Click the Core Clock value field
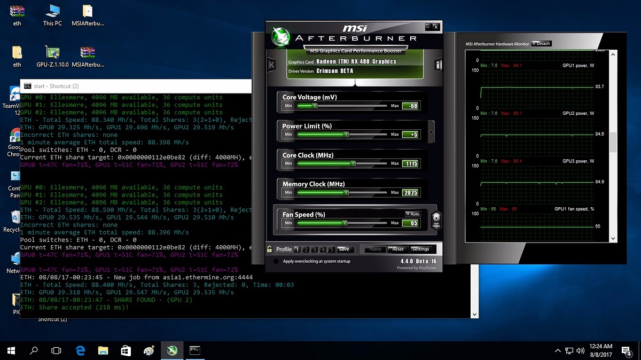 (x=411, y=163)
